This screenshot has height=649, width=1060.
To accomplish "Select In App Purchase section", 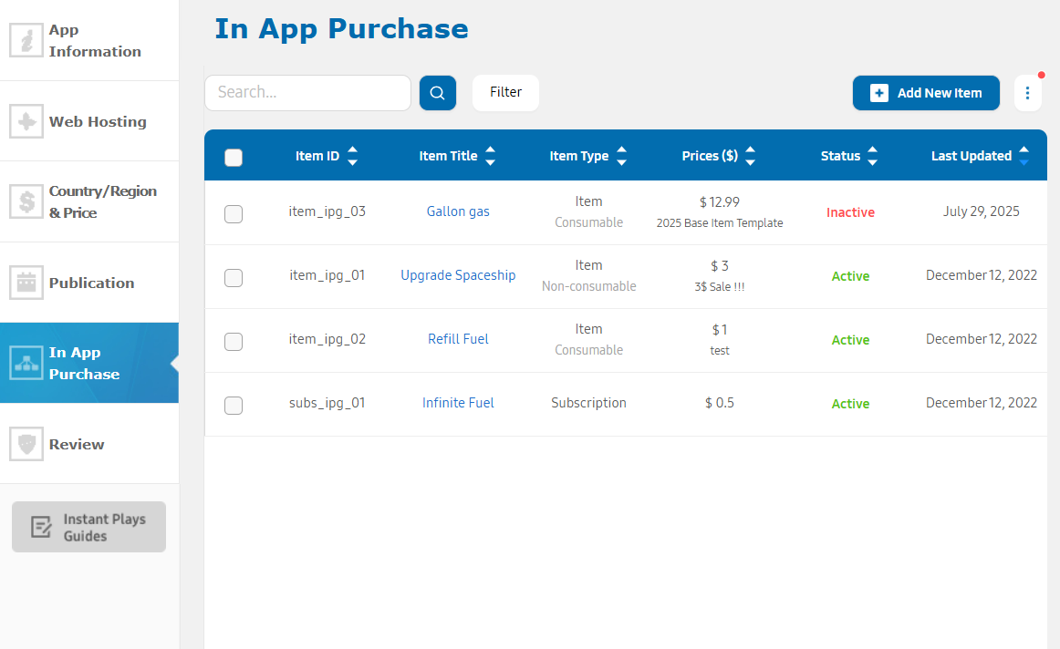I will tap(89, 364).
